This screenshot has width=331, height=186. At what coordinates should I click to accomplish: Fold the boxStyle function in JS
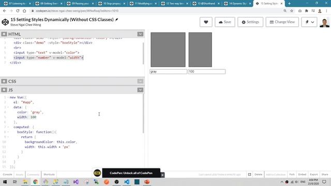8,132
